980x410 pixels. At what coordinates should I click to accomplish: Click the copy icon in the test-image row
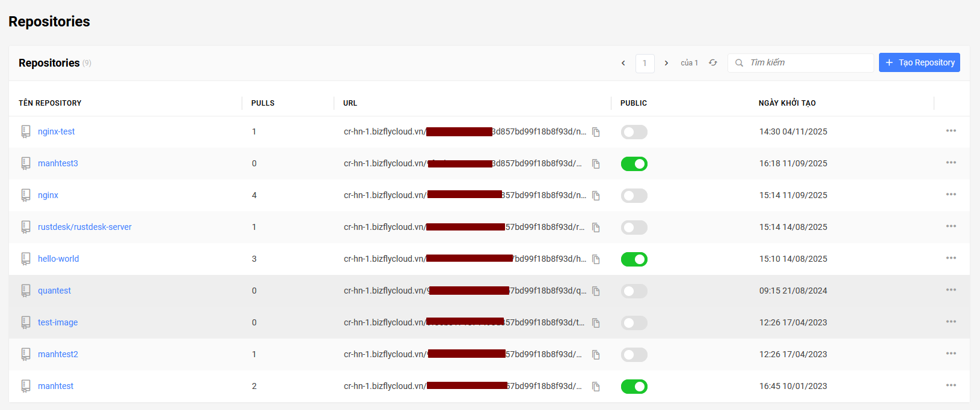596,323
